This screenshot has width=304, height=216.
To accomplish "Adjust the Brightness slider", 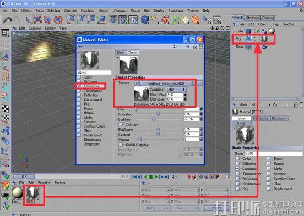I will tap(158, 129).
